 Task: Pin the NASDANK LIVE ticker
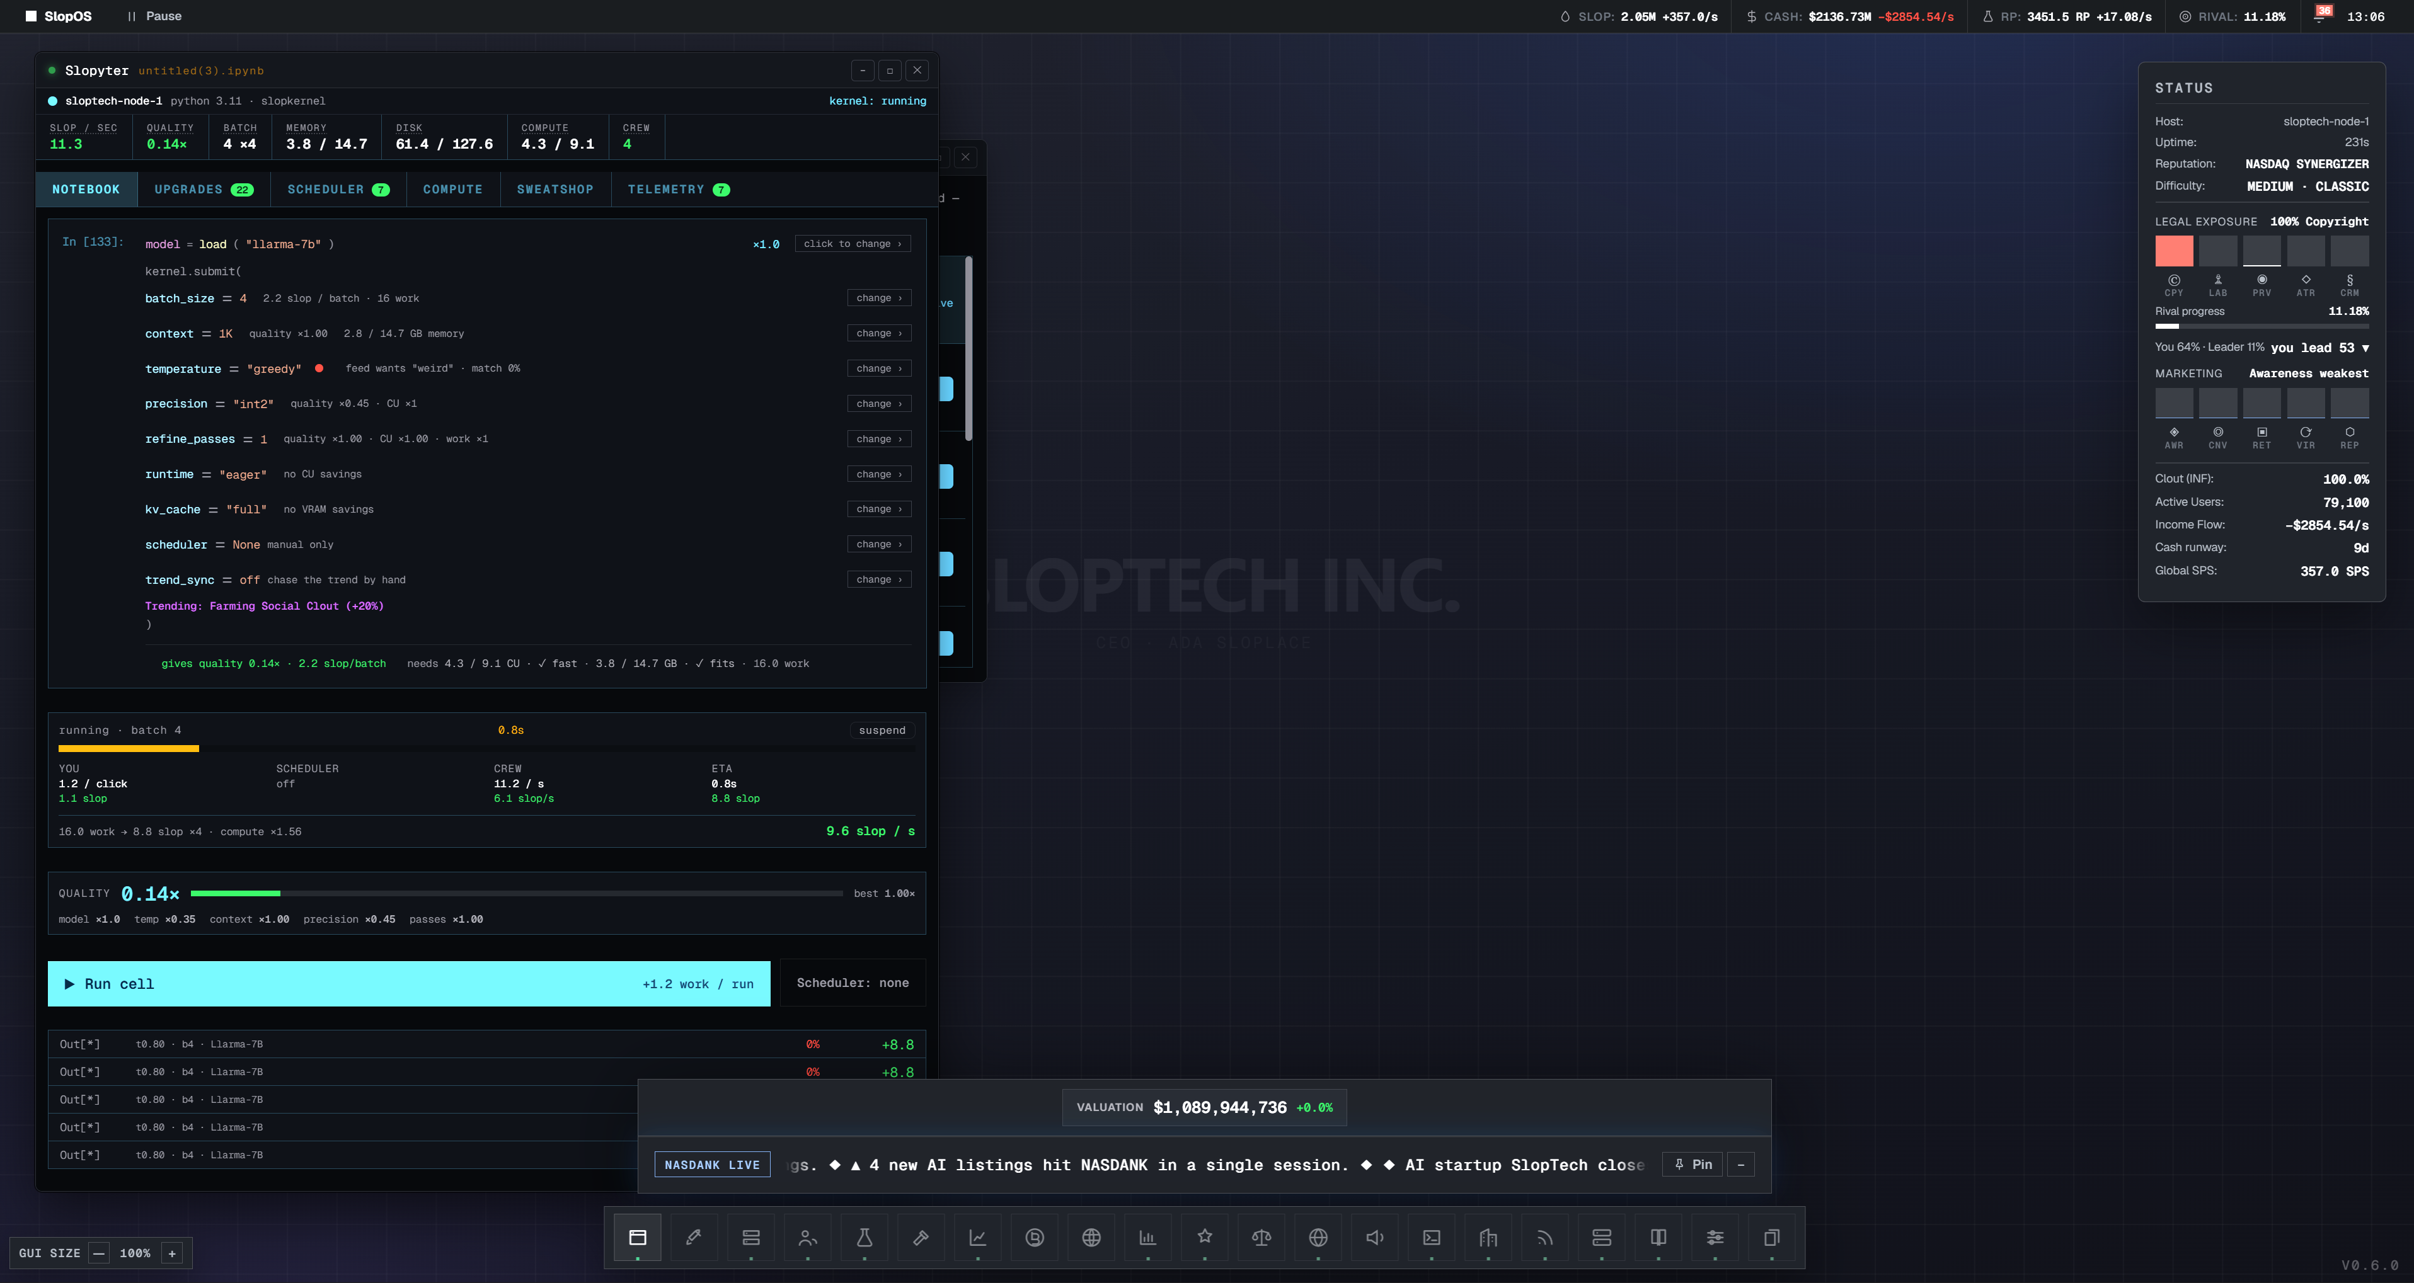(x=1693, y=1164)
